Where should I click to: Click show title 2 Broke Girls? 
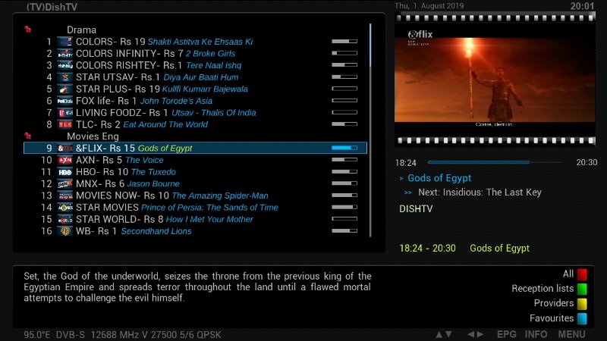tap(210, 54)
